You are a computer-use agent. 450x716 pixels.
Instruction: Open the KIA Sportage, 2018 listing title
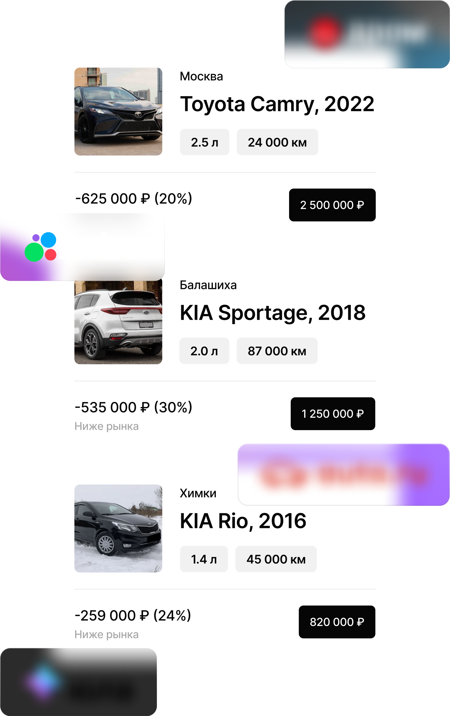(273, 313)
